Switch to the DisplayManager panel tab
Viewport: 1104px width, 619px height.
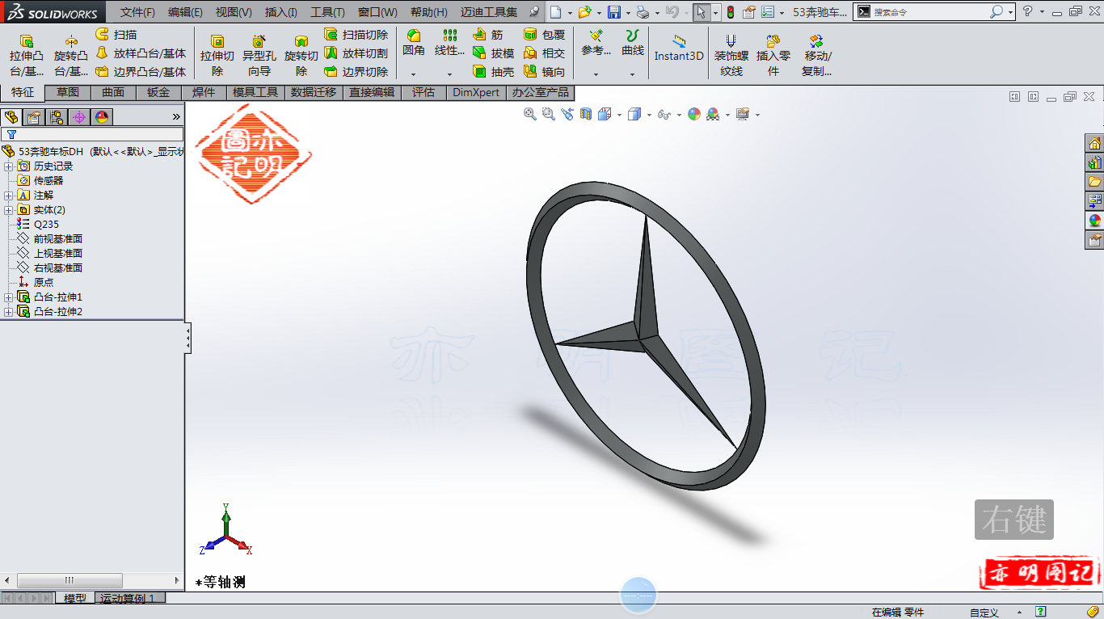[x=101, y=117]
